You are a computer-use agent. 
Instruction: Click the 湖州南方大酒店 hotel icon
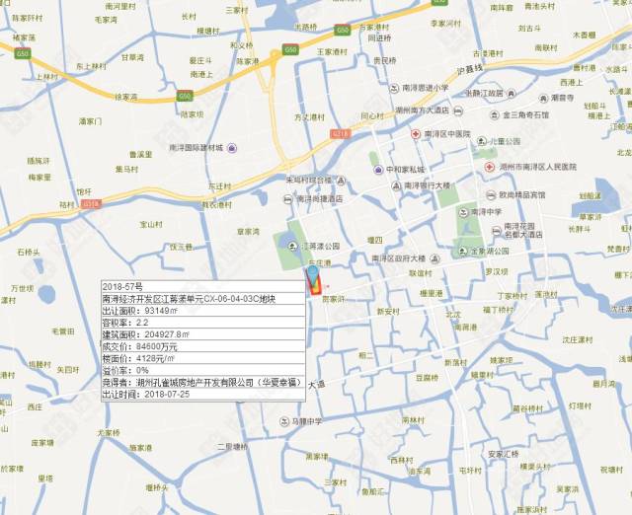(458, 110)
